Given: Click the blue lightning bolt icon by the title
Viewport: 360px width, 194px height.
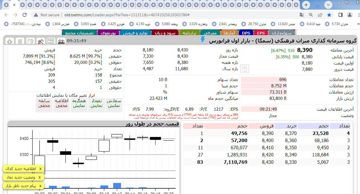Looking at the screenshot, I should pyautogui.click(x=203, y=40).
